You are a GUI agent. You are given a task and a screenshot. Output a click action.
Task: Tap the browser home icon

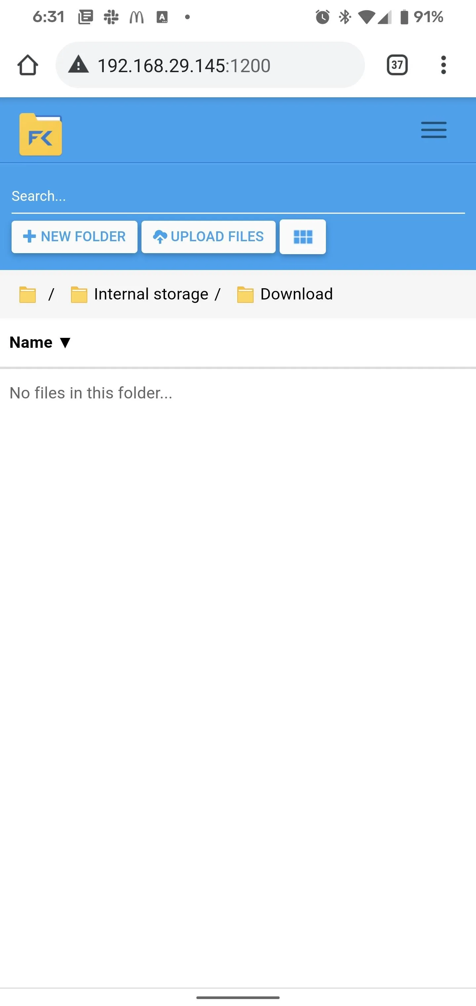tap(28, 65)
